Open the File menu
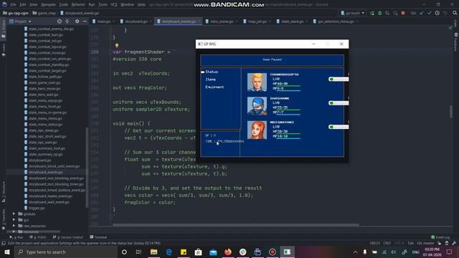 (x=13, y=5)
